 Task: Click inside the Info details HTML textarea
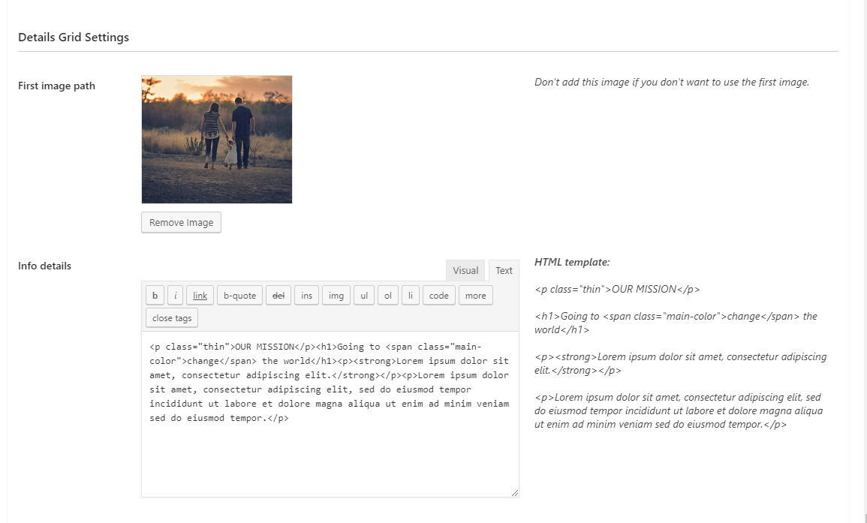click(x=330, y=414)
